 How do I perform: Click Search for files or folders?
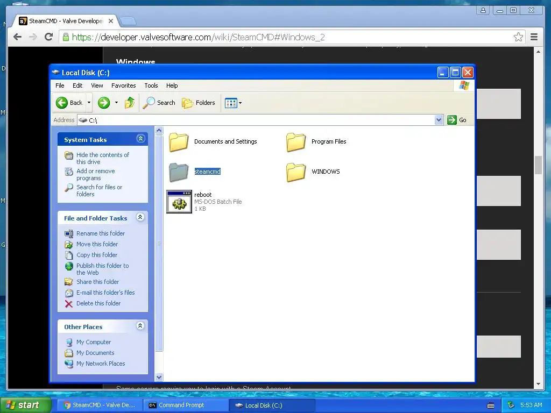99,191
